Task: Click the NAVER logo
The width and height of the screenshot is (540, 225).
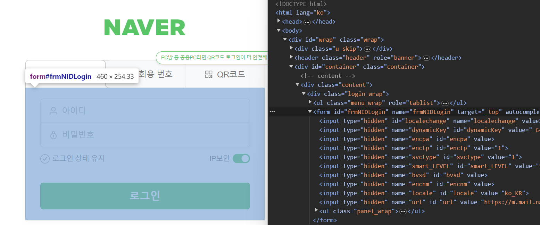Action: pos(145,27)
